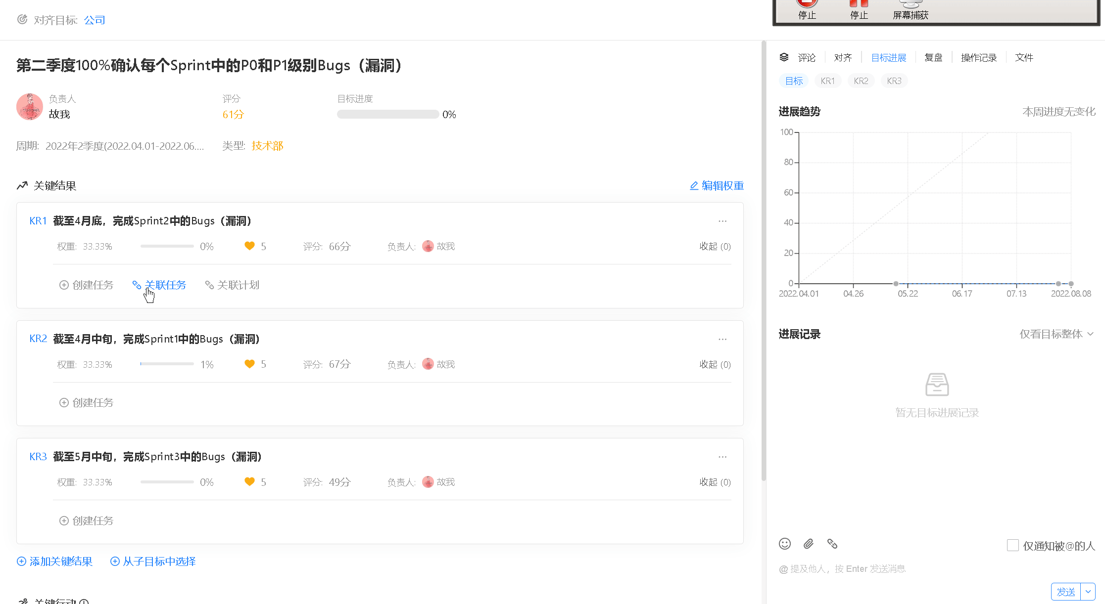Click the paperclip attachment icon

tap(808, 544)
